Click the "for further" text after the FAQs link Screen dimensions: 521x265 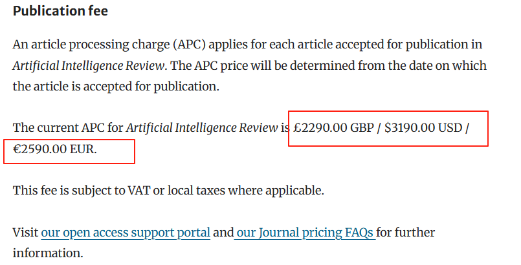406,232
